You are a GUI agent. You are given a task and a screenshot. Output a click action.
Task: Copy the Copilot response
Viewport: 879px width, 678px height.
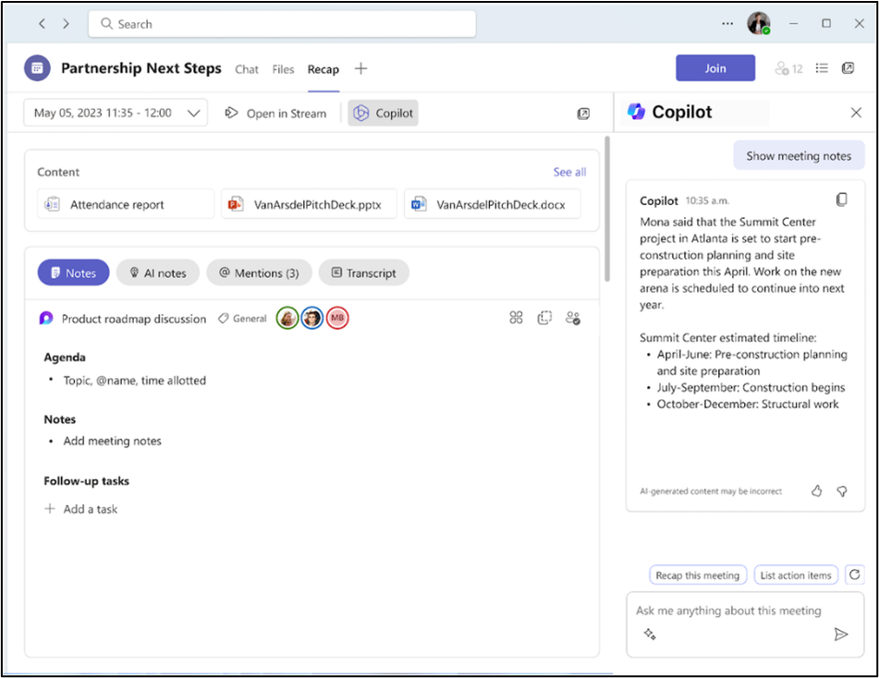point(841,200)
